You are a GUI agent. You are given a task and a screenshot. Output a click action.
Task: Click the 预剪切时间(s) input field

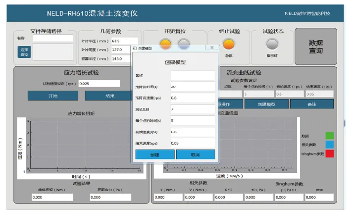click(193, 87)
